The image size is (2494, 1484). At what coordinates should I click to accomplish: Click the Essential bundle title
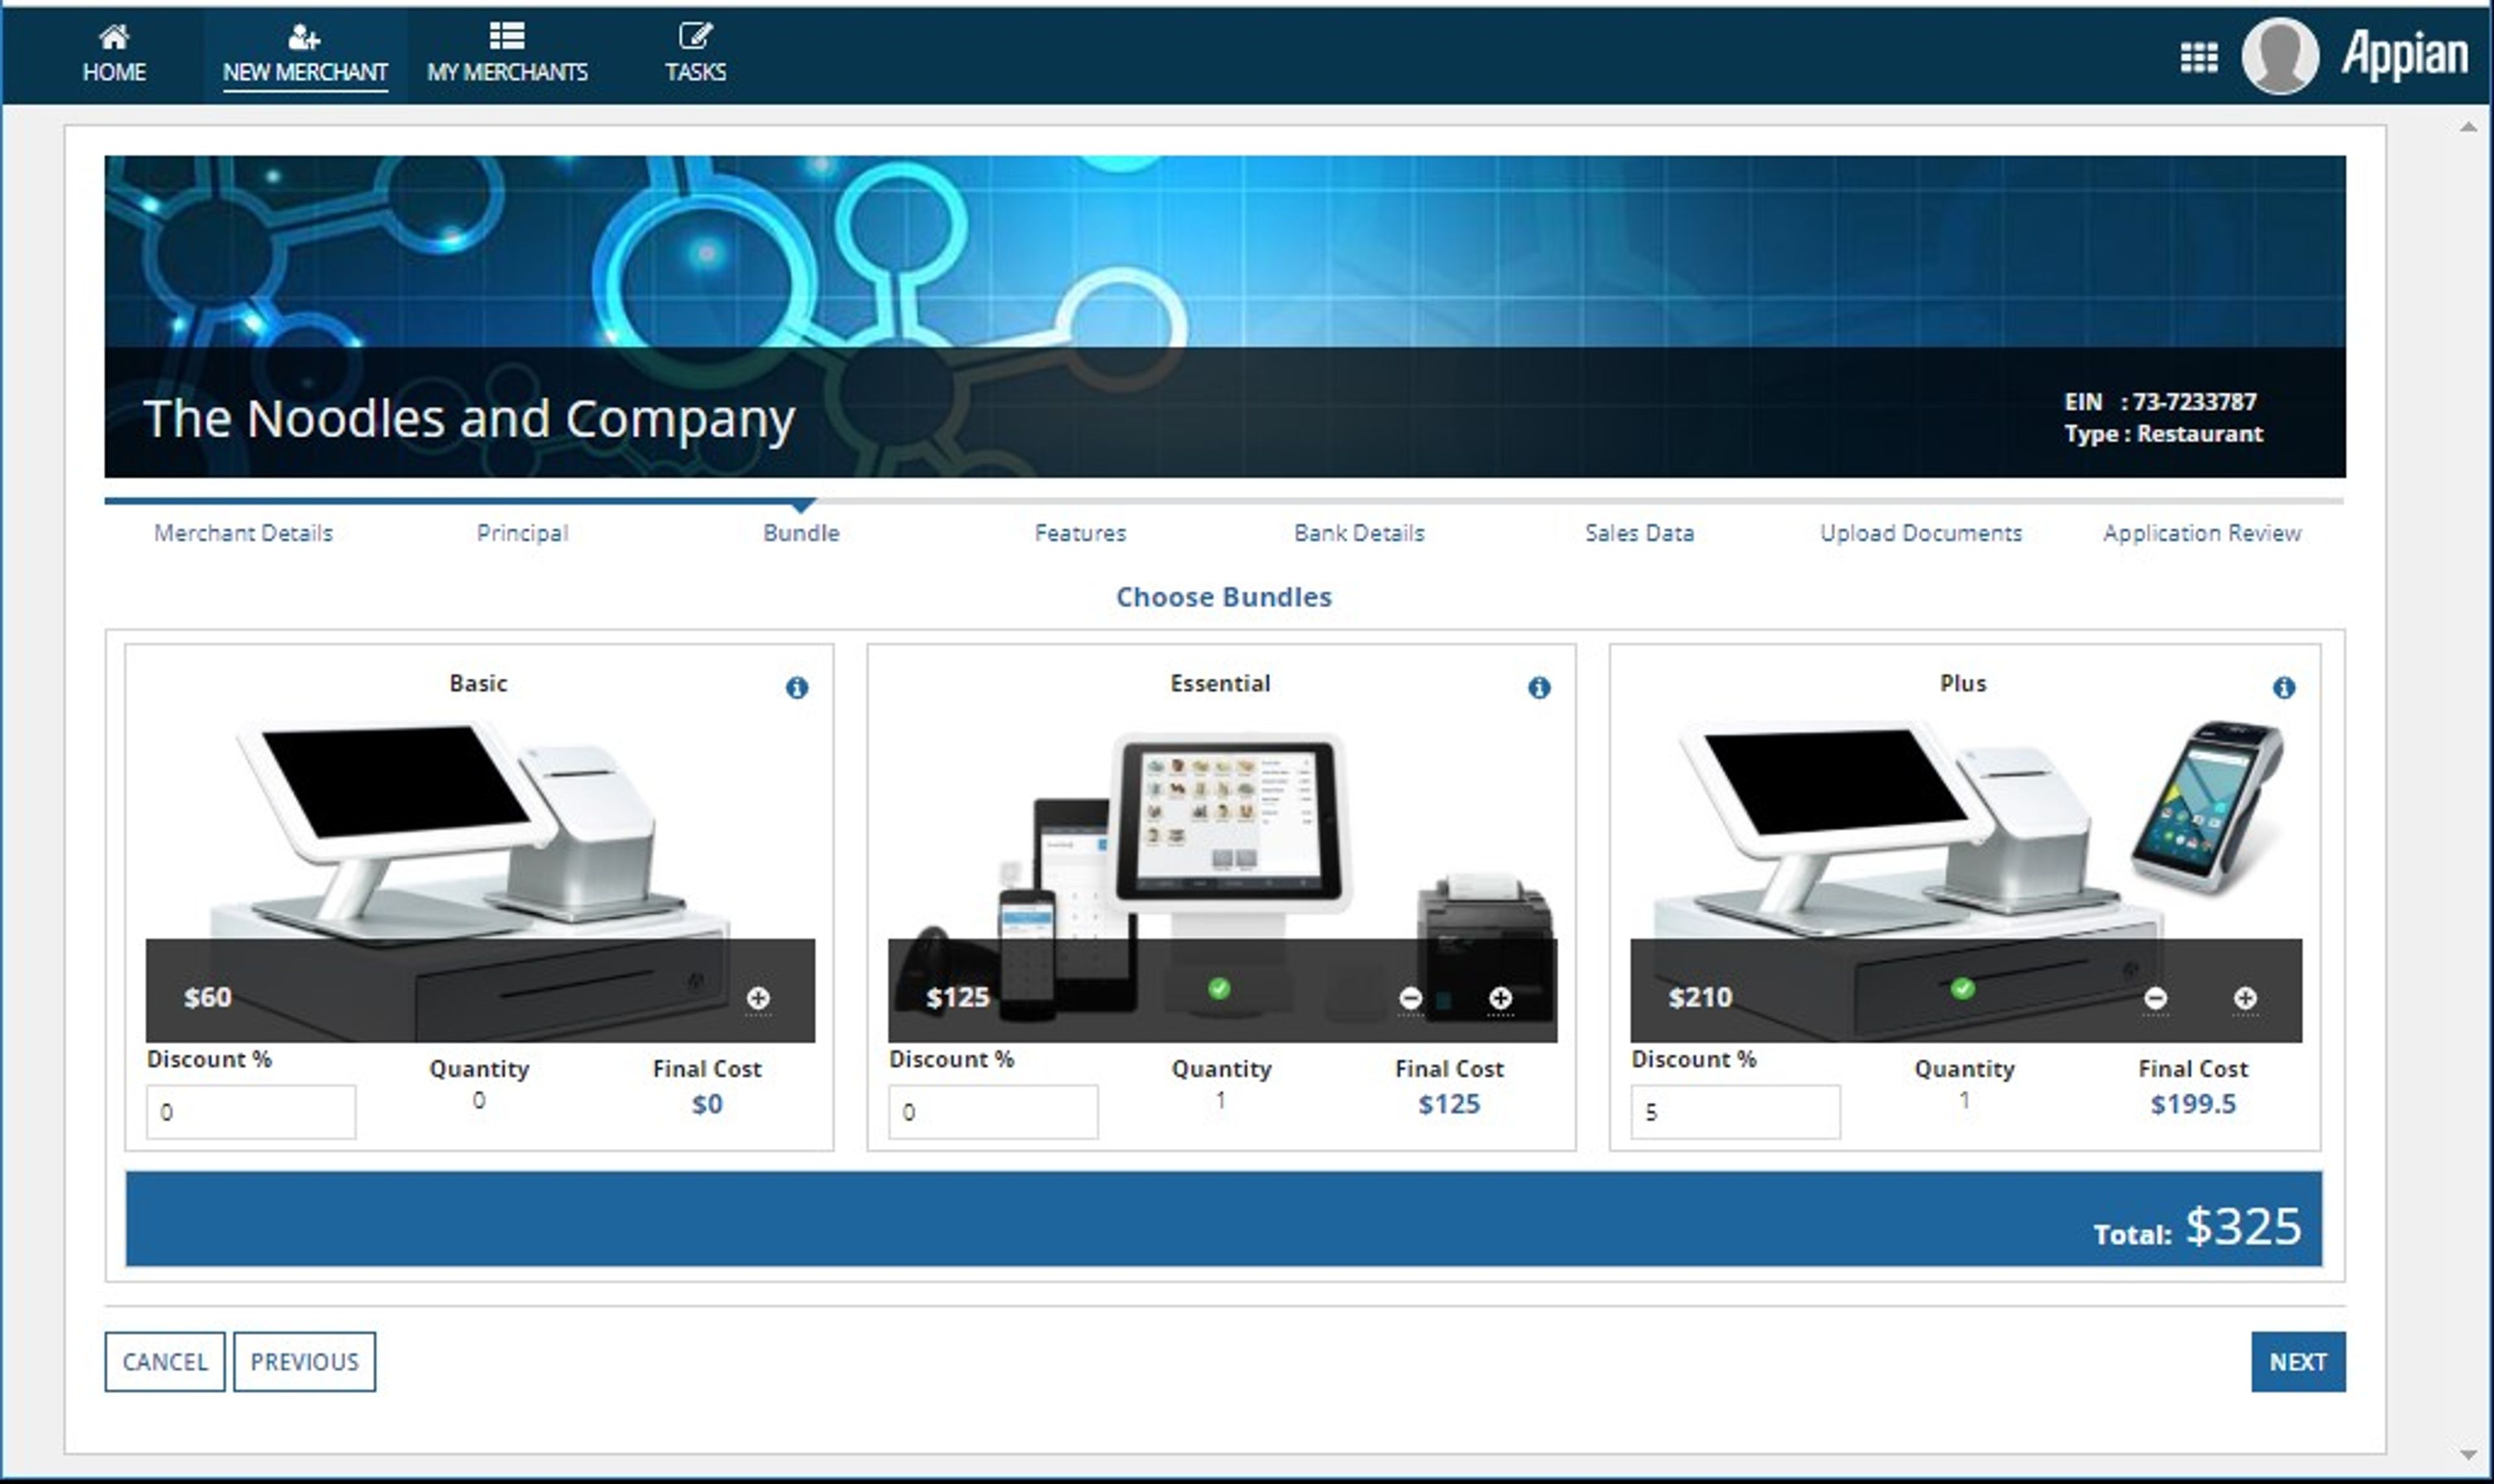tap(1220, 683)
